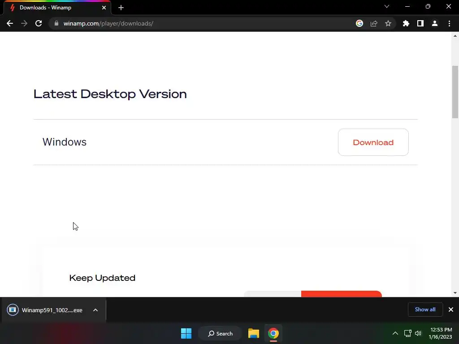
Task: Open Chrome's three-dot menu
Action: click(449, 23)
